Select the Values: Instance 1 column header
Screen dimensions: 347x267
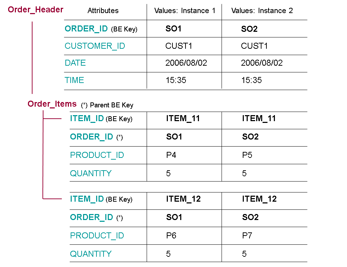(x=184, y=11)
